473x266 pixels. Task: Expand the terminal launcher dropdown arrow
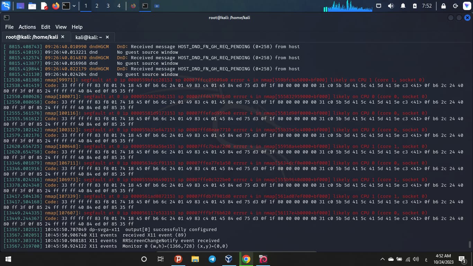74,6
